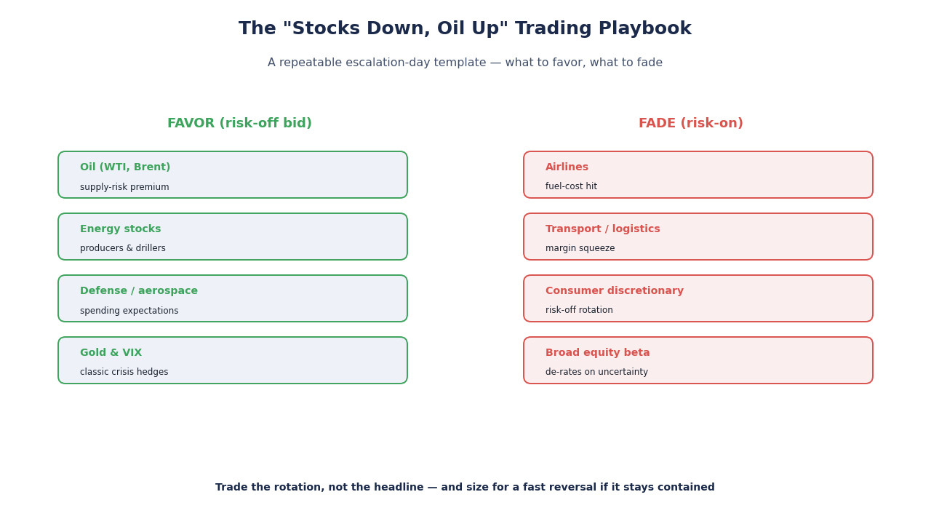Viewport: 931px width, 524px height.
Task: Click the 'de-rates on uncertainty' caption
Action: tap(596, 372)
